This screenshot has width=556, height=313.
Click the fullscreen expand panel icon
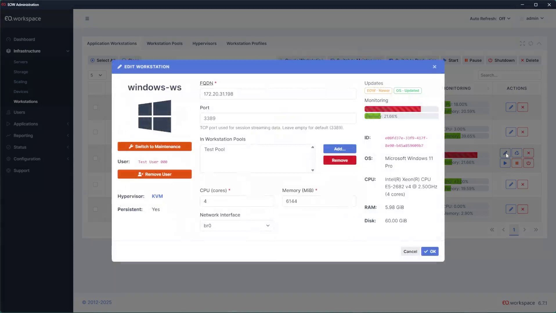tap(522, 43)
